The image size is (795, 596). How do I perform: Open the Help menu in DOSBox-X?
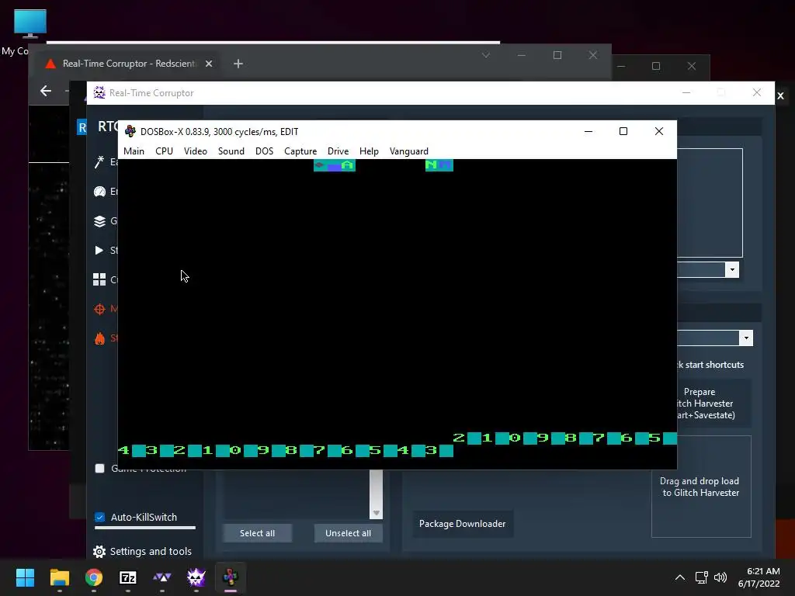point(369,151)
